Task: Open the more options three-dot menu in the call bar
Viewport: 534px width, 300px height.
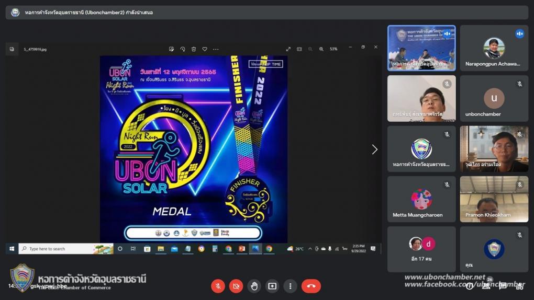Action: pyautogui.click(x=290, y=286)
